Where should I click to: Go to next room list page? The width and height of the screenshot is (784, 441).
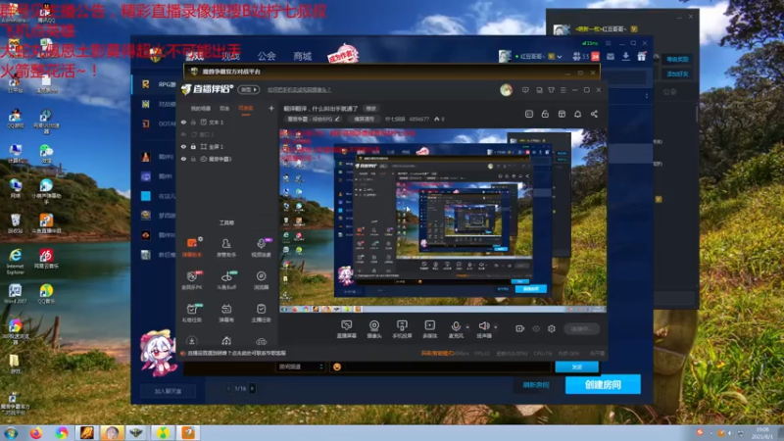253,388
